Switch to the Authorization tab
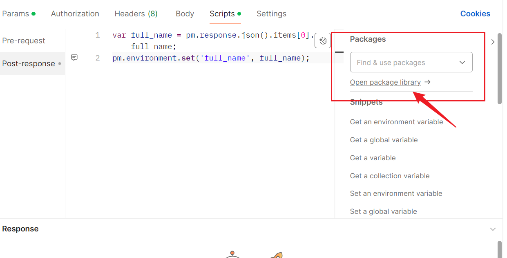 tap(75, 13)
